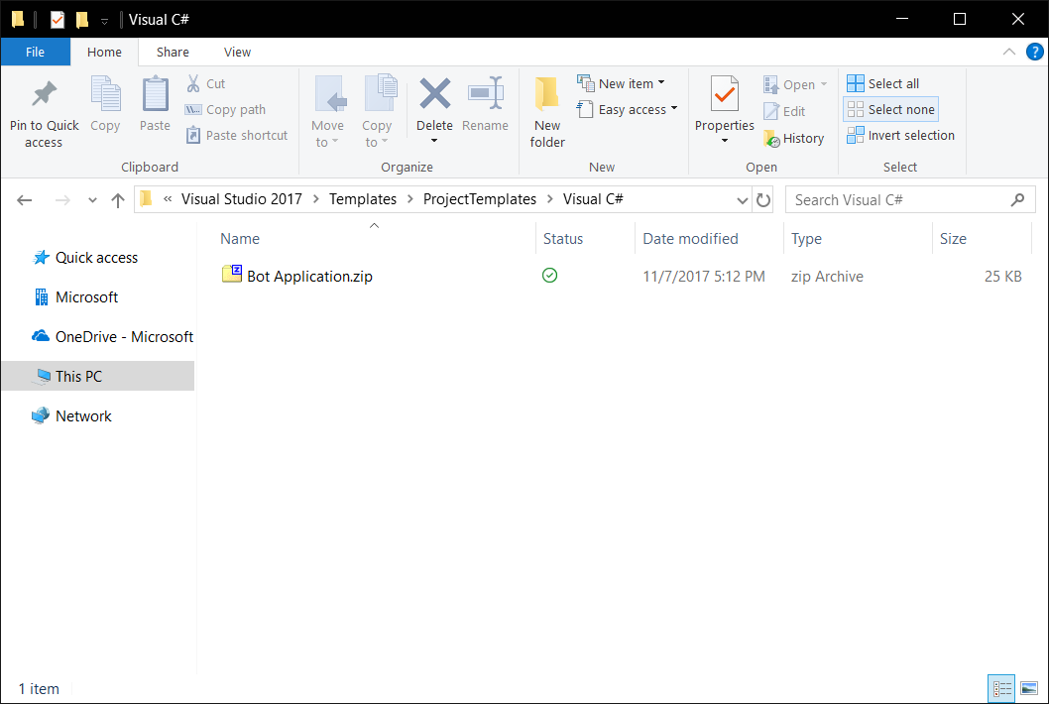
Task: Open the Recent locations dropdown arrow
Action: click(x=92, y=200)
